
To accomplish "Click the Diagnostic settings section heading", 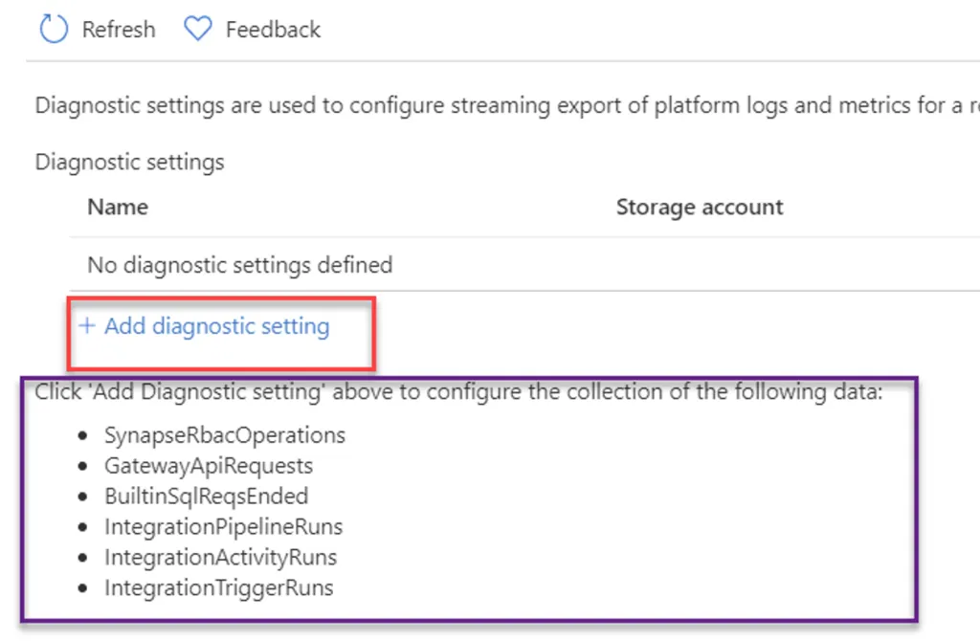I will (x=129, y=162).
